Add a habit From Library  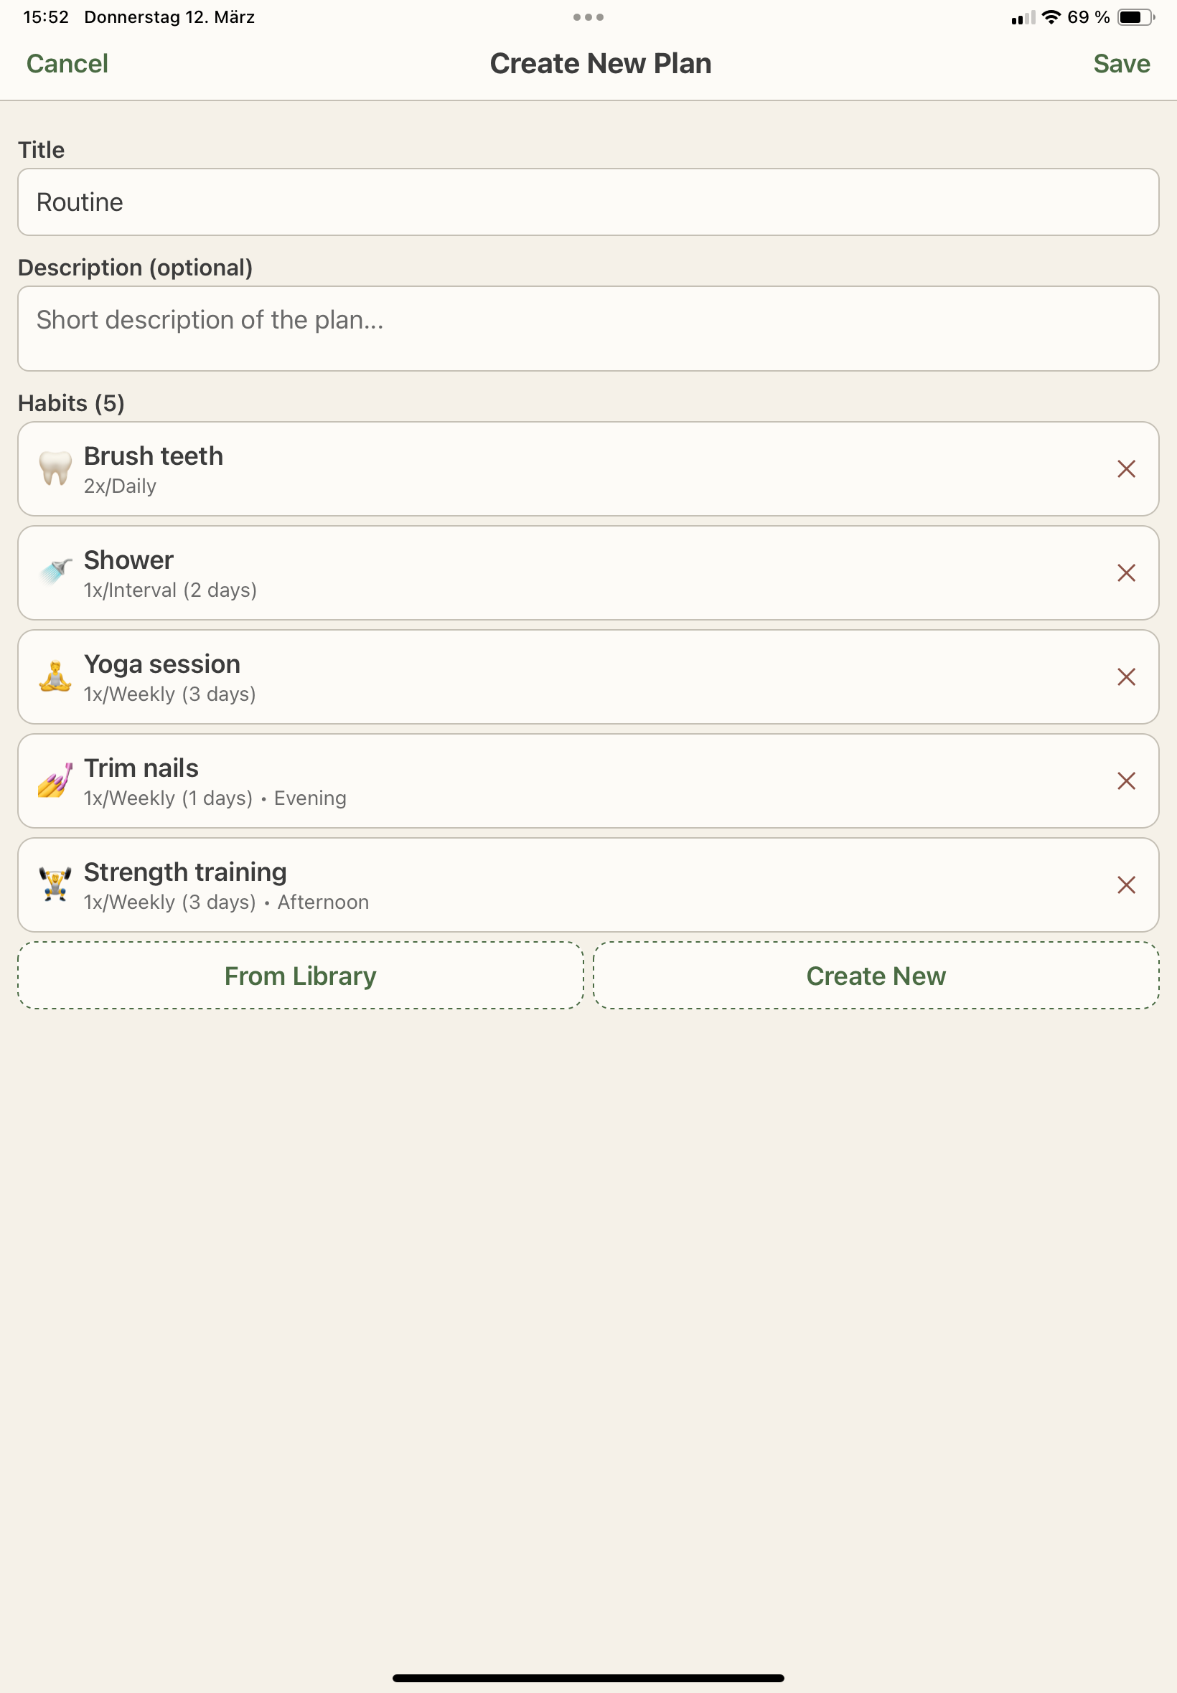coord(300,975)
